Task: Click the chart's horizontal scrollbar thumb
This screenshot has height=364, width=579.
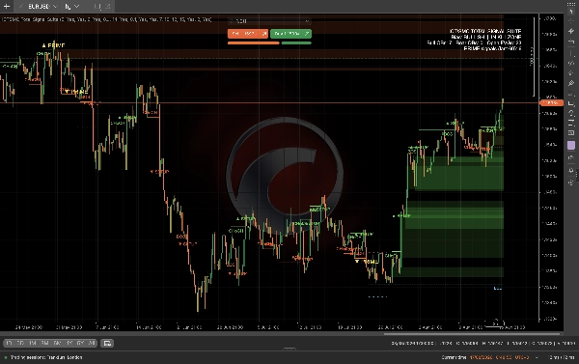Action: click(x=472, y=334)
